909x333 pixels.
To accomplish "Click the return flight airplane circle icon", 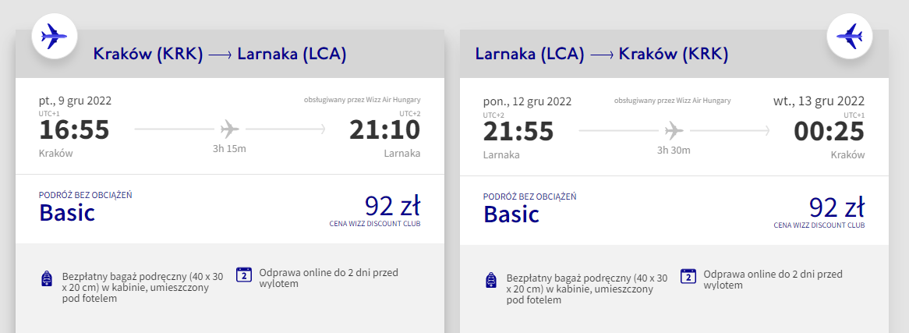I will [849, 36].
